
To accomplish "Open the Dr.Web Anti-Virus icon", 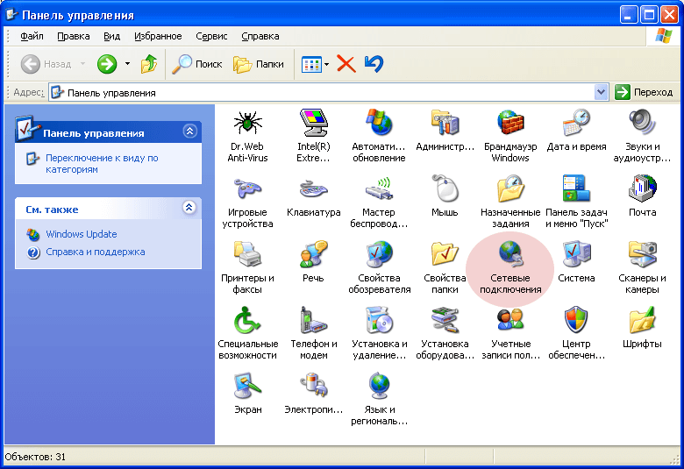I will [x=248, y=123].
